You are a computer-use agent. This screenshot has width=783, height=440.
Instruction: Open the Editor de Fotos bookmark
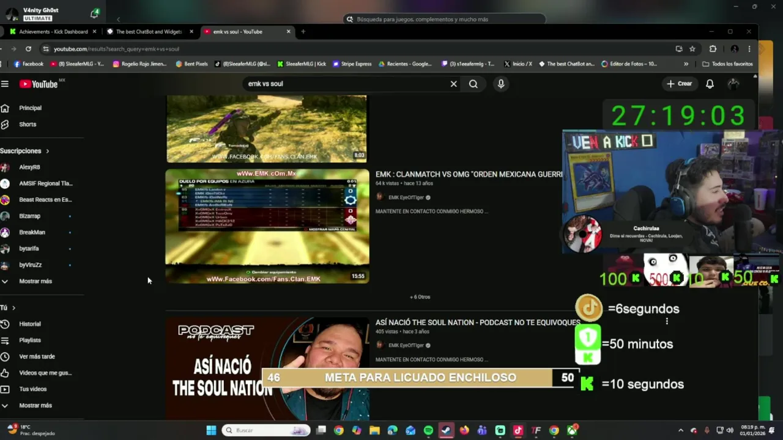coord(629,64)
